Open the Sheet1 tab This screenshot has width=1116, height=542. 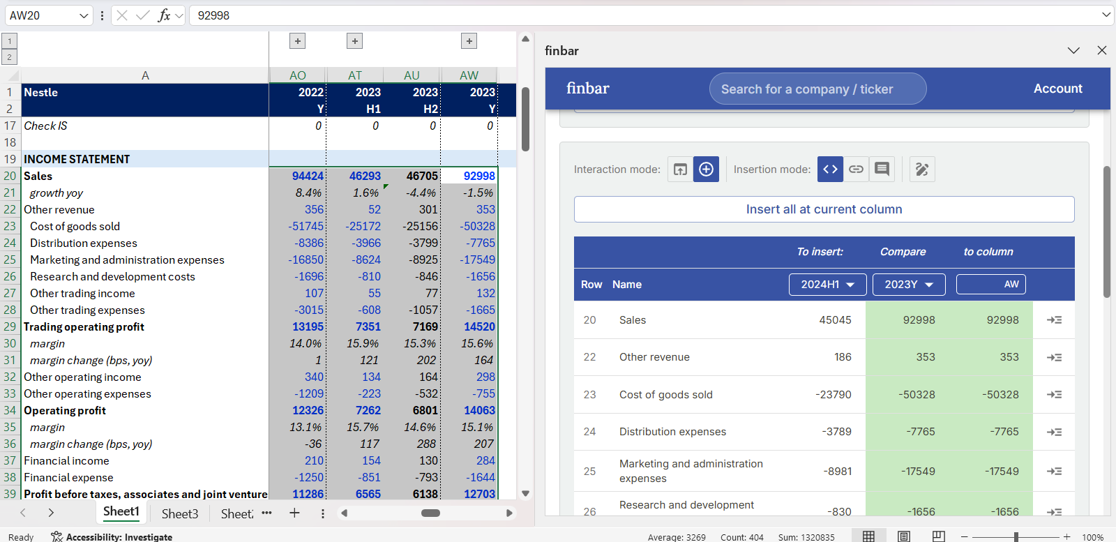pyautogui.click(x=121, y=512)
